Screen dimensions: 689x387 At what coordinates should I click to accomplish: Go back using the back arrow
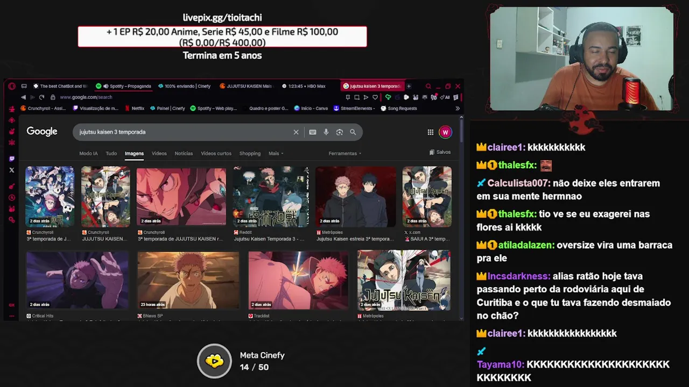pyautogui.click(x=23, y=97)
